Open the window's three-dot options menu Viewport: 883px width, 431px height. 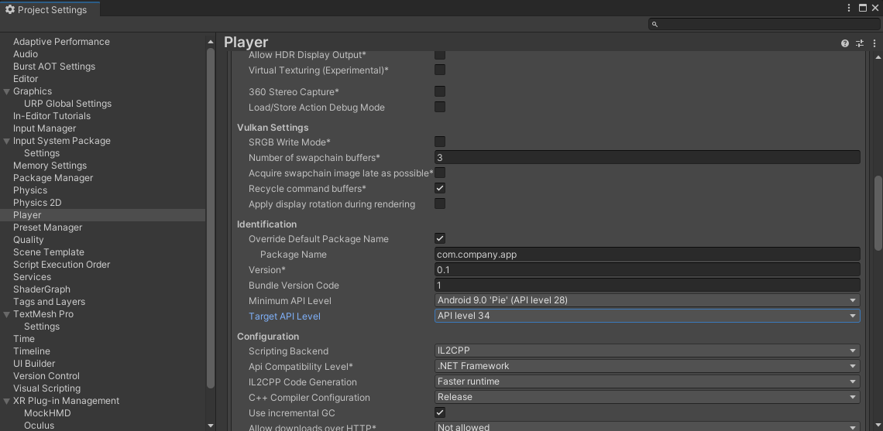tap(850, 8)
